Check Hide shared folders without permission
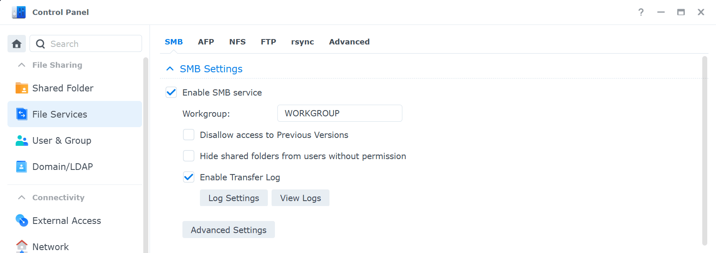This screenshot has height=253, width=716. [189, 156]
